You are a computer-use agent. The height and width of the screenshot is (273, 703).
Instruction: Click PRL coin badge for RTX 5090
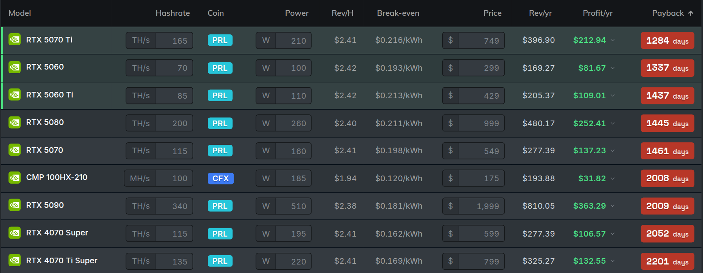pyautogui.click(x=220, y=206)
